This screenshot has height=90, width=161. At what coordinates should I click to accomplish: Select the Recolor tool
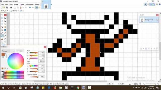click(5, 39)
